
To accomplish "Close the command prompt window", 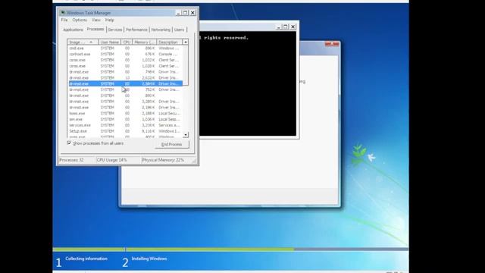I will tap(293, 27).
